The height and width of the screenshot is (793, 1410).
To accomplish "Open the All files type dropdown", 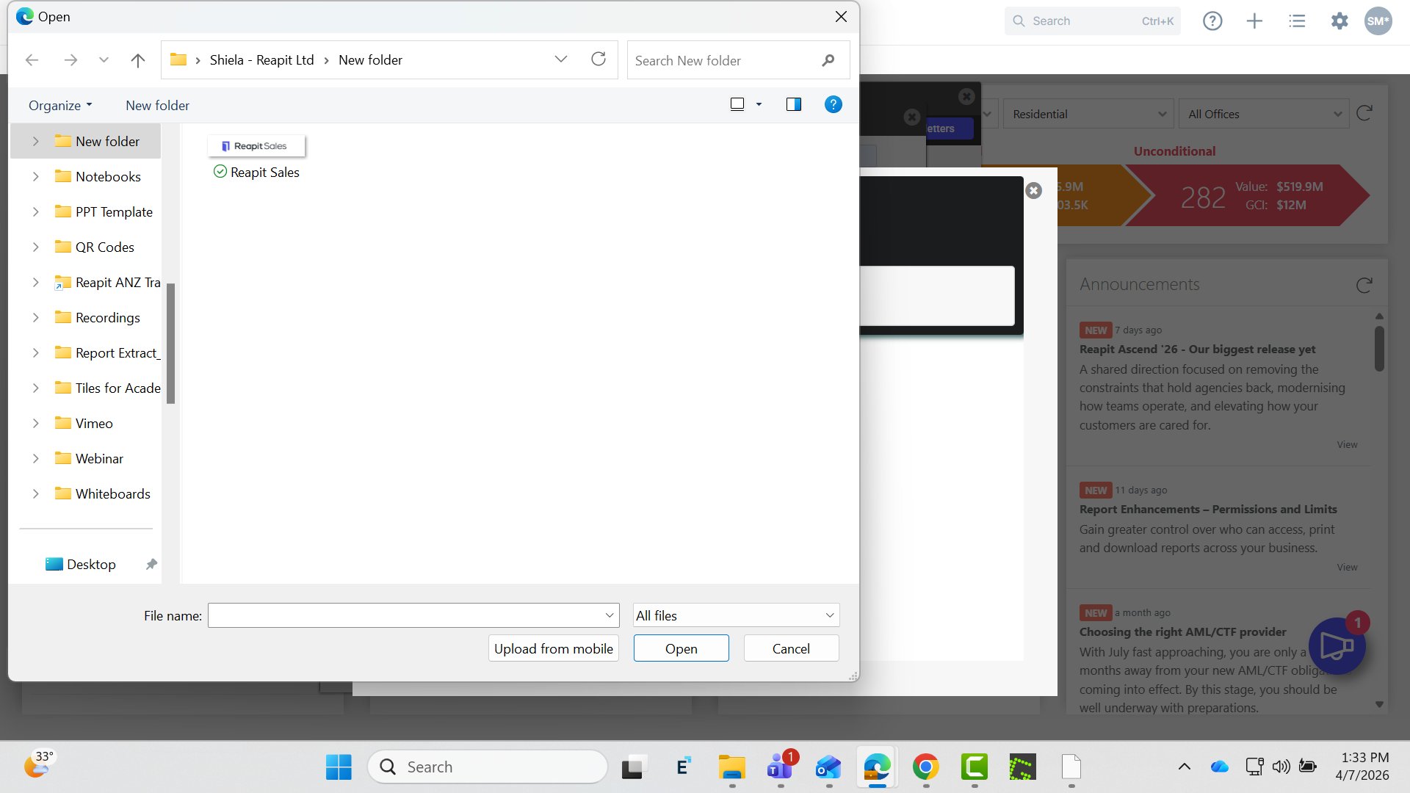I will pos(736,615).
